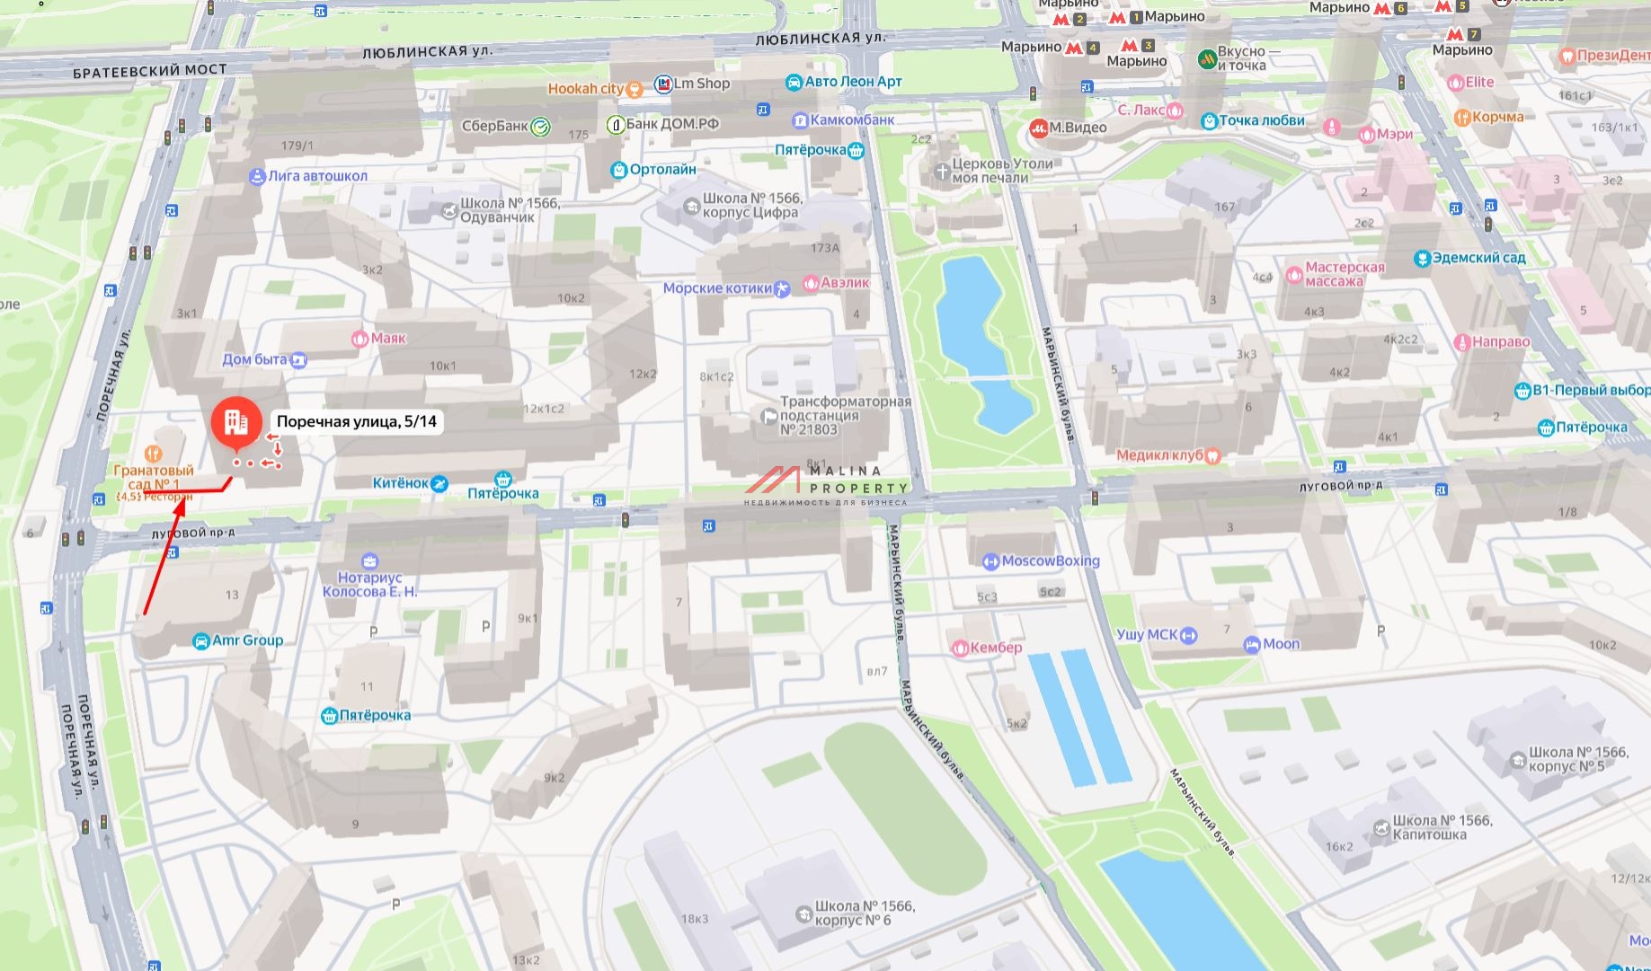This screenshot has width=1651, height=971.
Task: Click the red building pin marker
Action: pos(236,421)
